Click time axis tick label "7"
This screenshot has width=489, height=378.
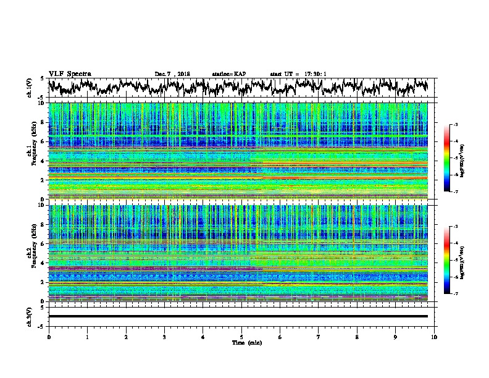click(x=319, y=337)
